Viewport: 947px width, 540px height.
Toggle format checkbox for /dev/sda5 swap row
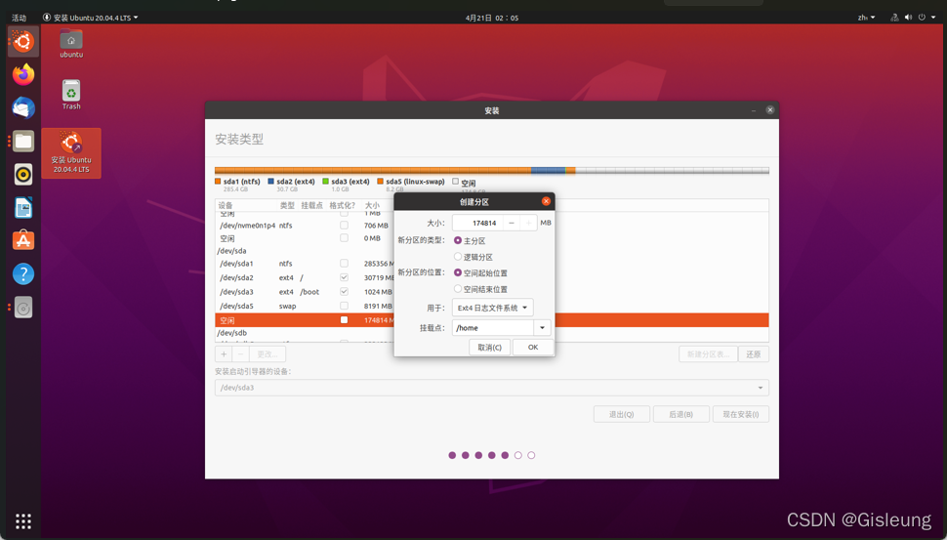point(344,306)
